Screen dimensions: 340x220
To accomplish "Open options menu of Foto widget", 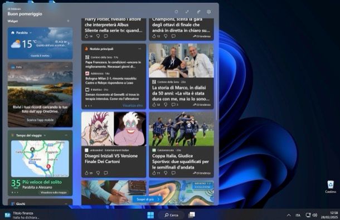I will (x=66, y=67).
